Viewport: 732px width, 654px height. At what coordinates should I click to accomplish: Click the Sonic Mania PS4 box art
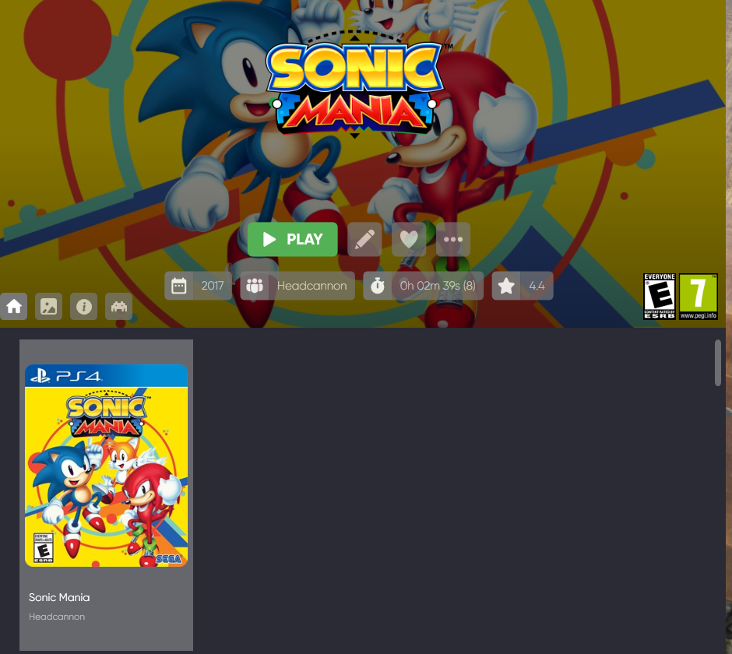pos(107,466)
